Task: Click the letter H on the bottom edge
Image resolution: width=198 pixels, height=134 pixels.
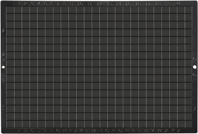Action: click(x=65, y=131)
